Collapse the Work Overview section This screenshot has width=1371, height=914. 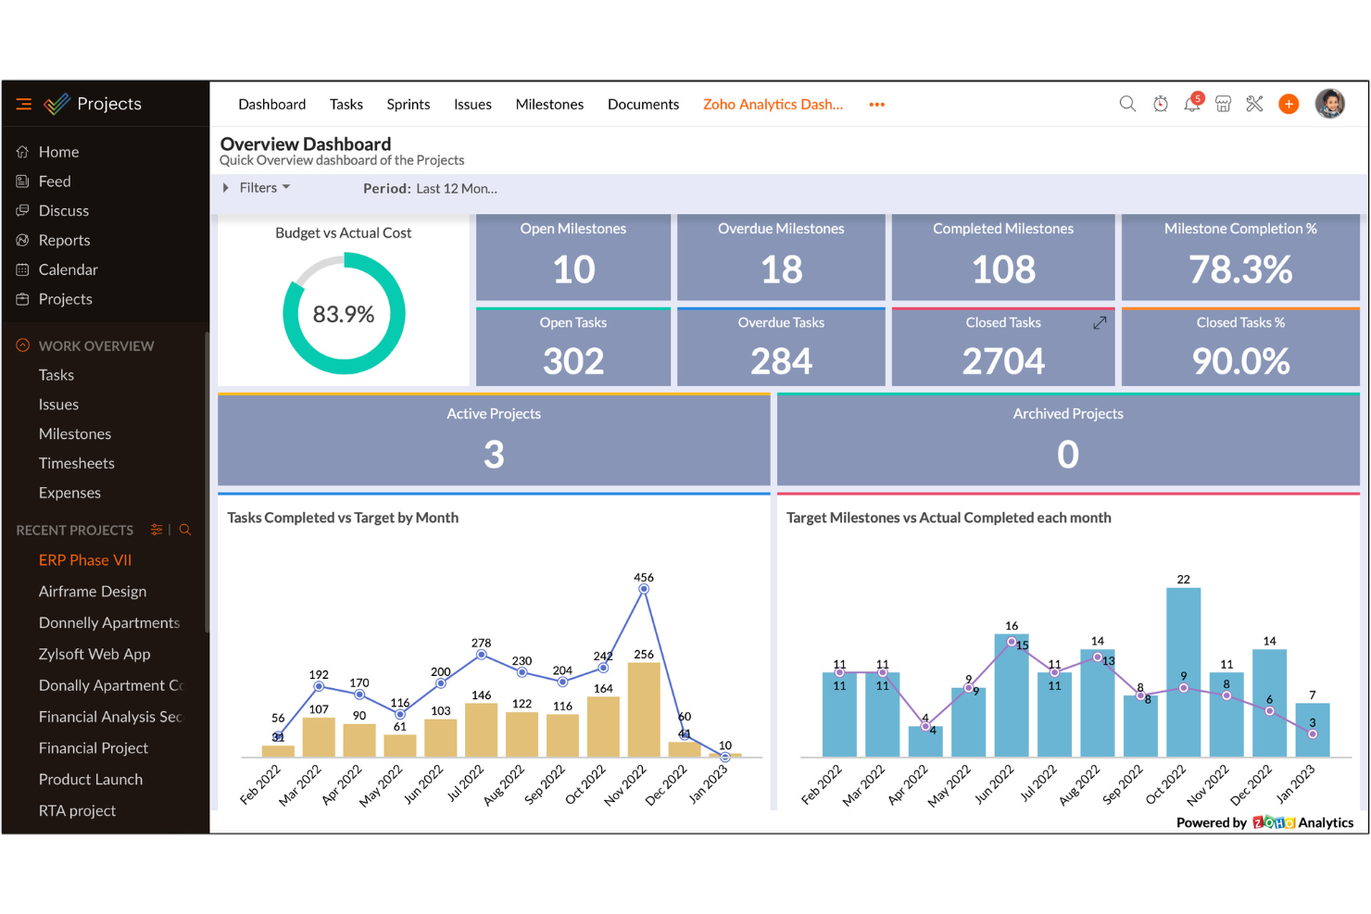23,345
